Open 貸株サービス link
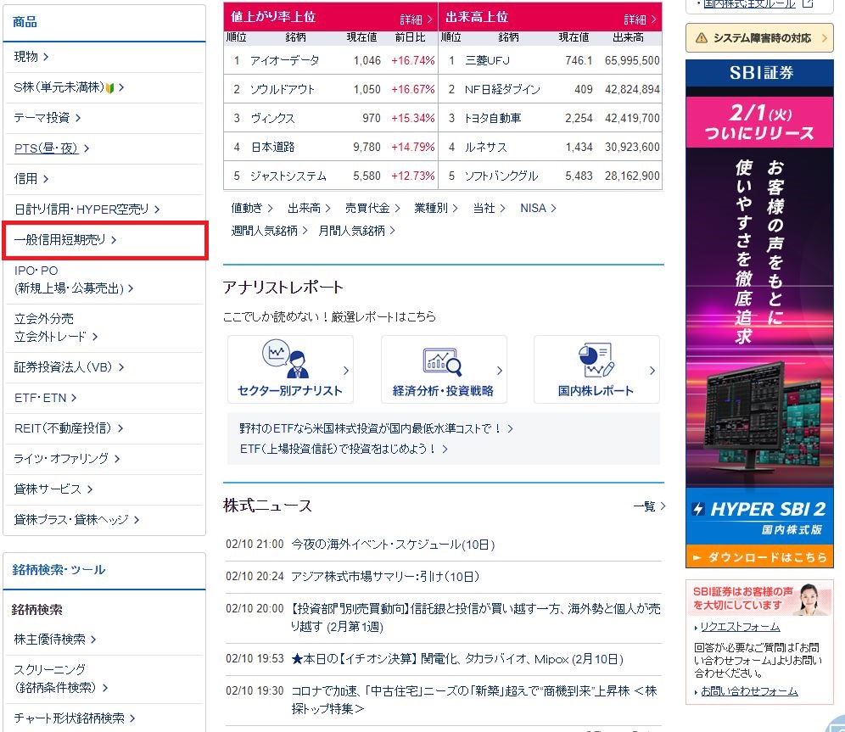 pos(53,489)
